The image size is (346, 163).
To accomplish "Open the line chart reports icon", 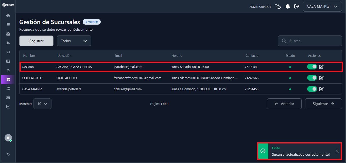I will [8, 107].
